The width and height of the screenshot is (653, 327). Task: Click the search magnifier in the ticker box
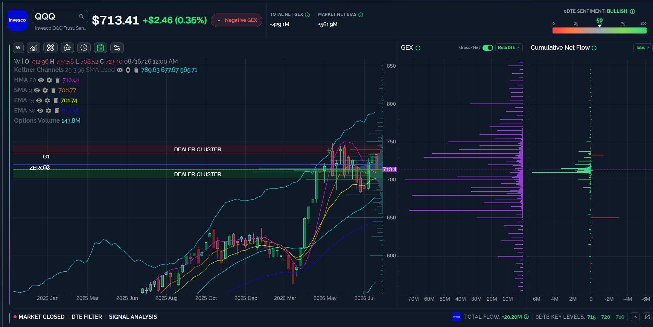81,17
